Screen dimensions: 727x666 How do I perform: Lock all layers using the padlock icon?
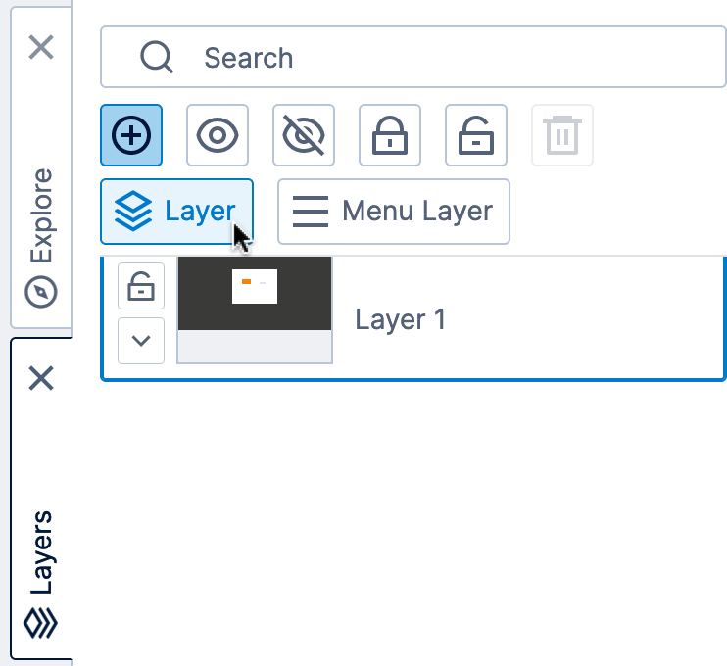point(390,135)
